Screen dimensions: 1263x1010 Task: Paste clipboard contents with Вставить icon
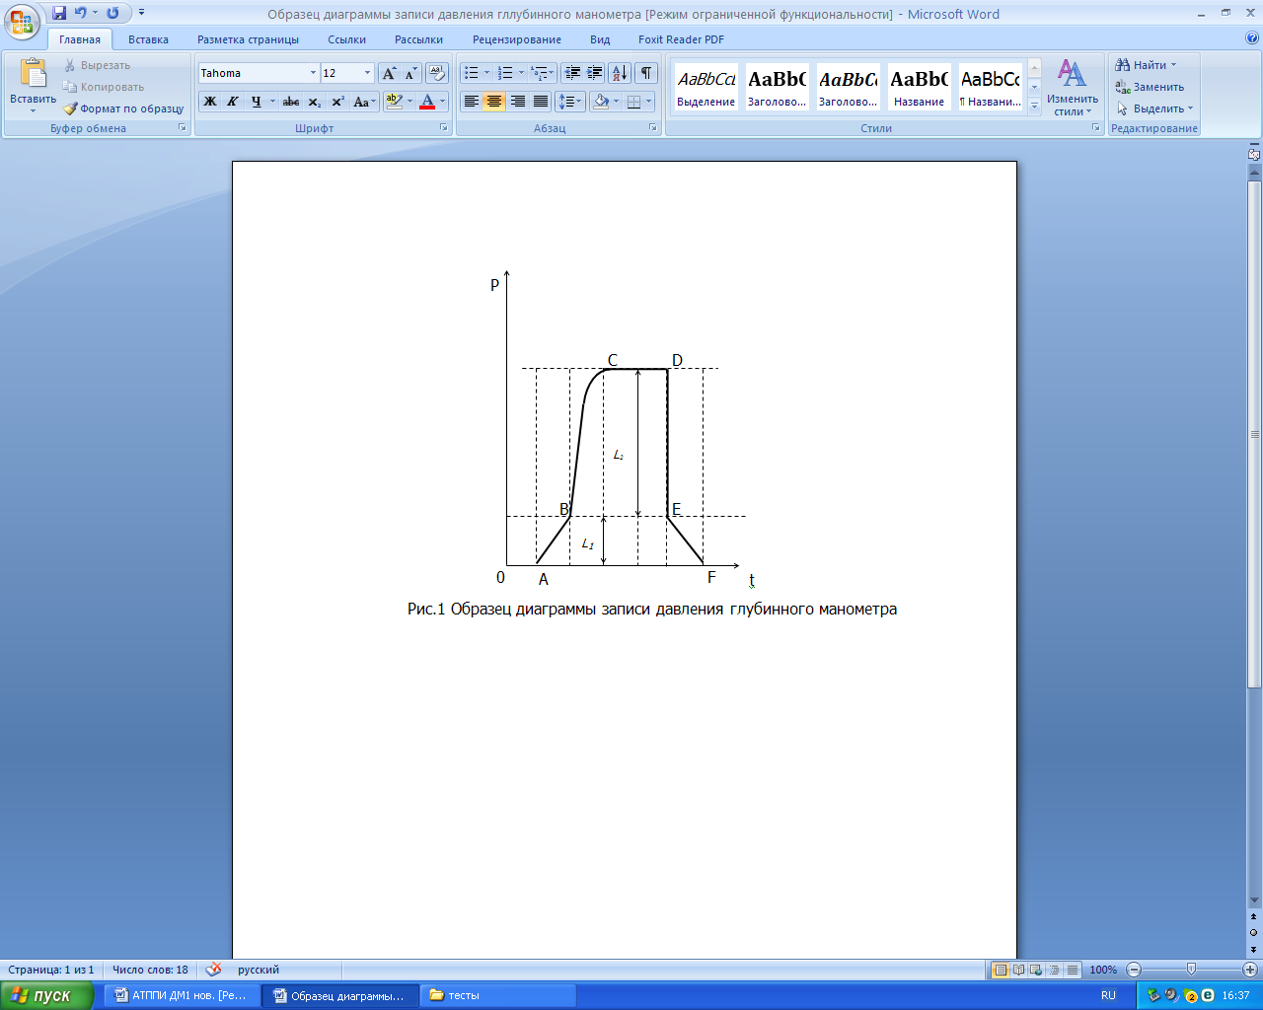[x=33, y=74]
